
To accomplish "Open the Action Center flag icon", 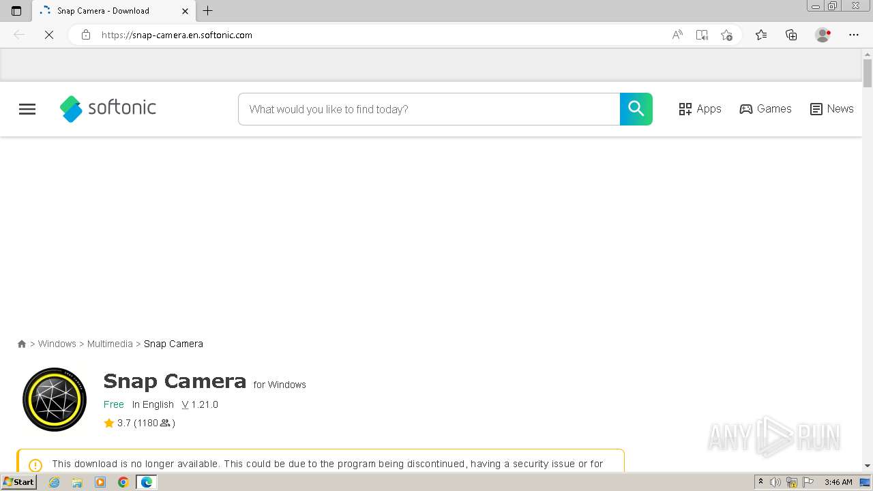I will coord(808,482).
